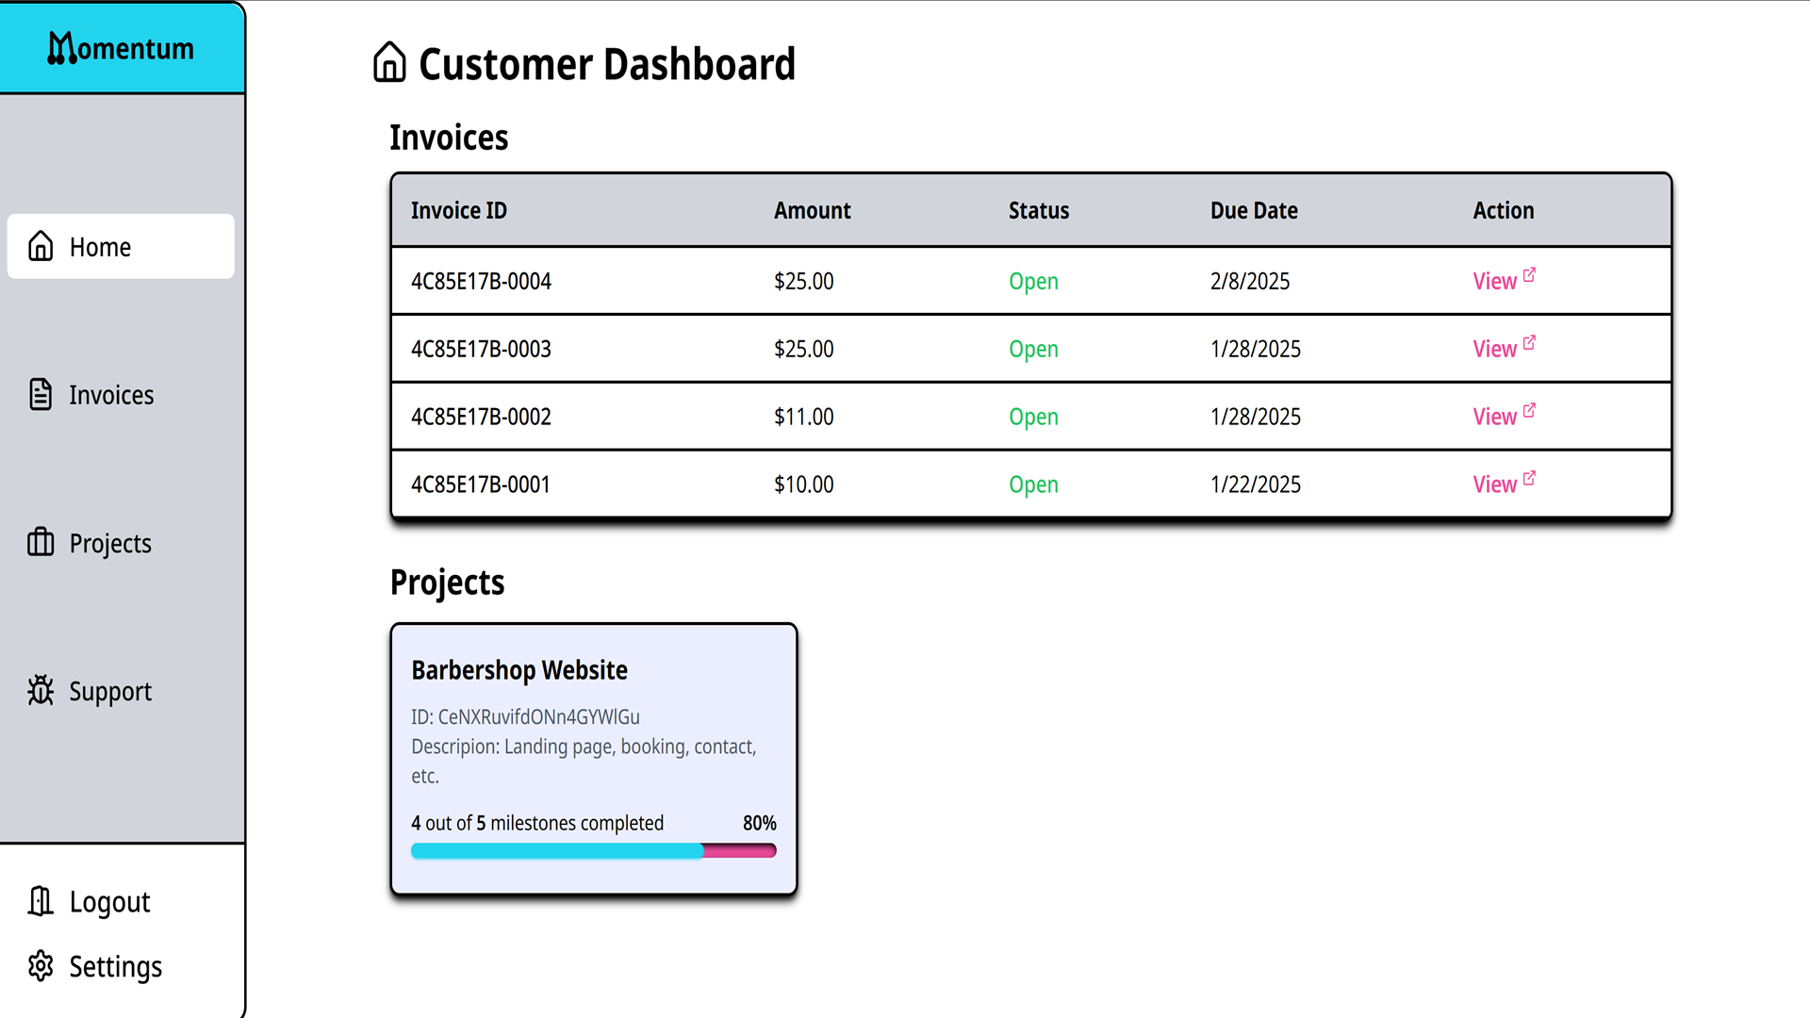View invoice 4C85E17B-0002
The image size is (1810, 1018).
1494,417
